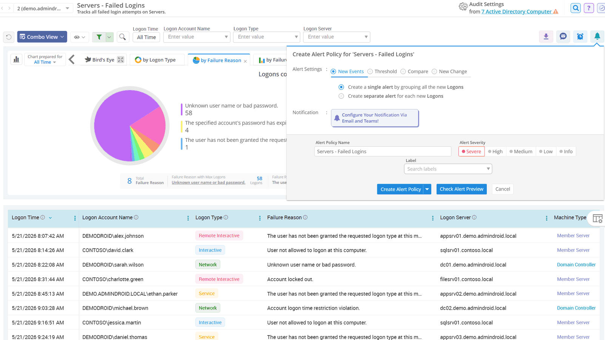Expand Bird's Eye chart fullscreen icon
This screenshot has width=605, height=340.
(120, 60)
